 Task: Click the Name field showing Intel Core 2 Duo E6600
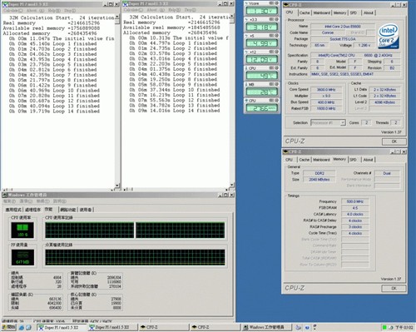point(343,27)
